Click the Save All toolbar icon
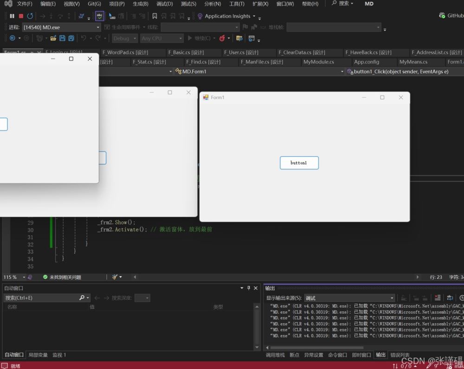 pos(71,38)
